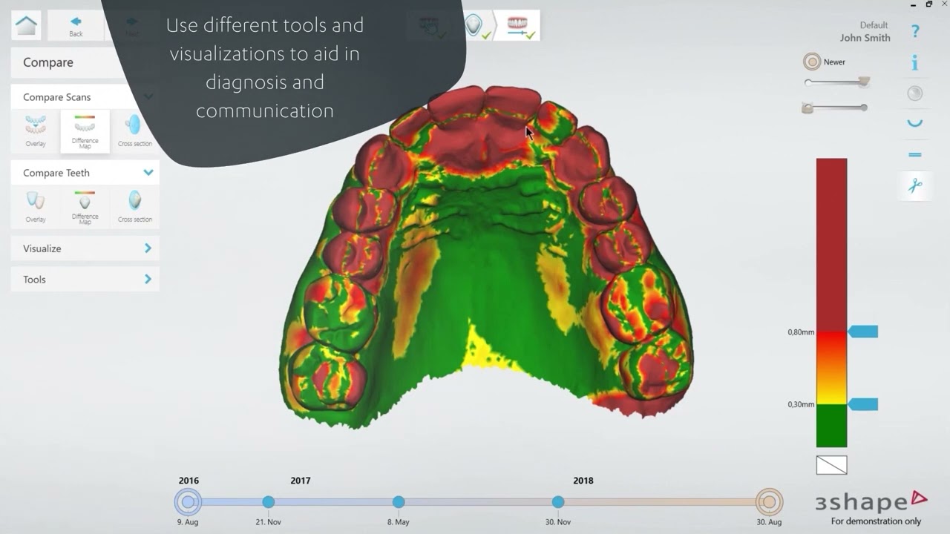Select Compare Scans Difference Map icon

pyautogui.click(x=85, y=131)
